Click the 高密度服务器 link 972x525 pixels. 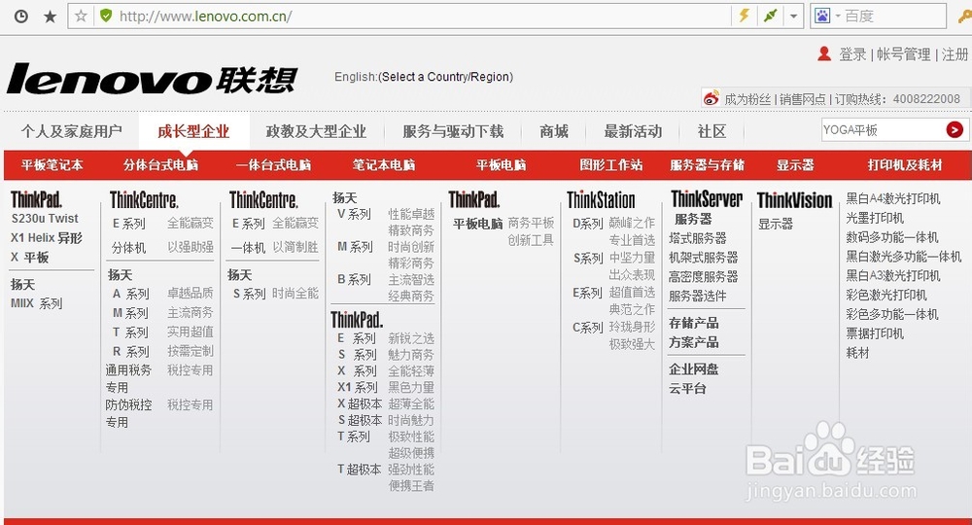coord(703,276)
